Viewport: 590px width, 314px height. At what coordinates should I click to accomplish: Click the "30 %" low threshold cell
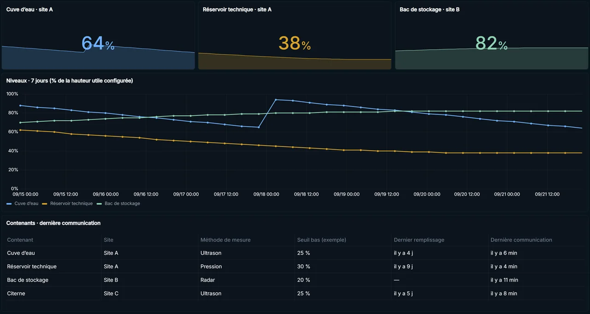(304, 267)
